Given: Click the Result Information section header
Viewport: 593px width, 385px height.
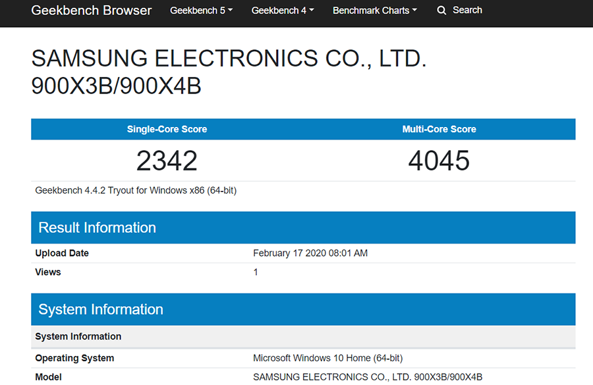Looking at the screenshot, I should [303, 228].
